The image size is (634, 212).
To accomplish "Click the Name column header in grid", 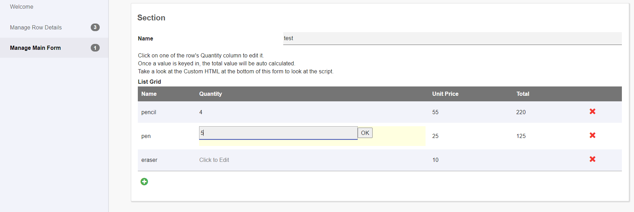I will pos(149,94).
